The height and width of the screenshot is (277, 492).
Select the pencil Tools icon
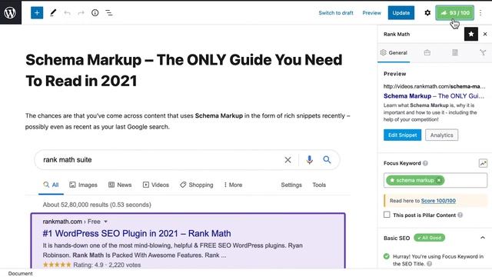click(x=53, y=13)
